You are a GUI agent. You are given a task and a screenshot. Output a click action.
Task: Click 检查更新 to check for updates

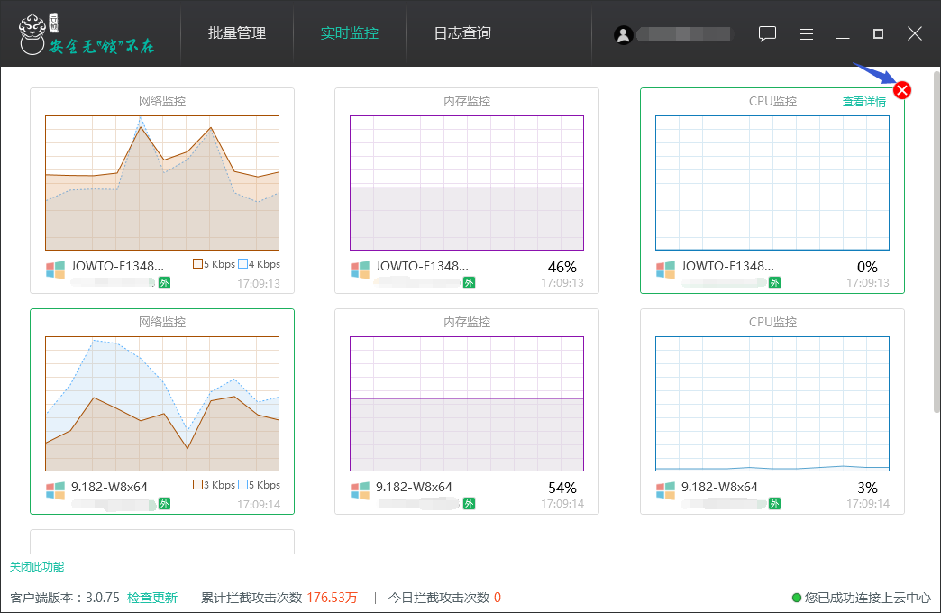click(152, 598)
